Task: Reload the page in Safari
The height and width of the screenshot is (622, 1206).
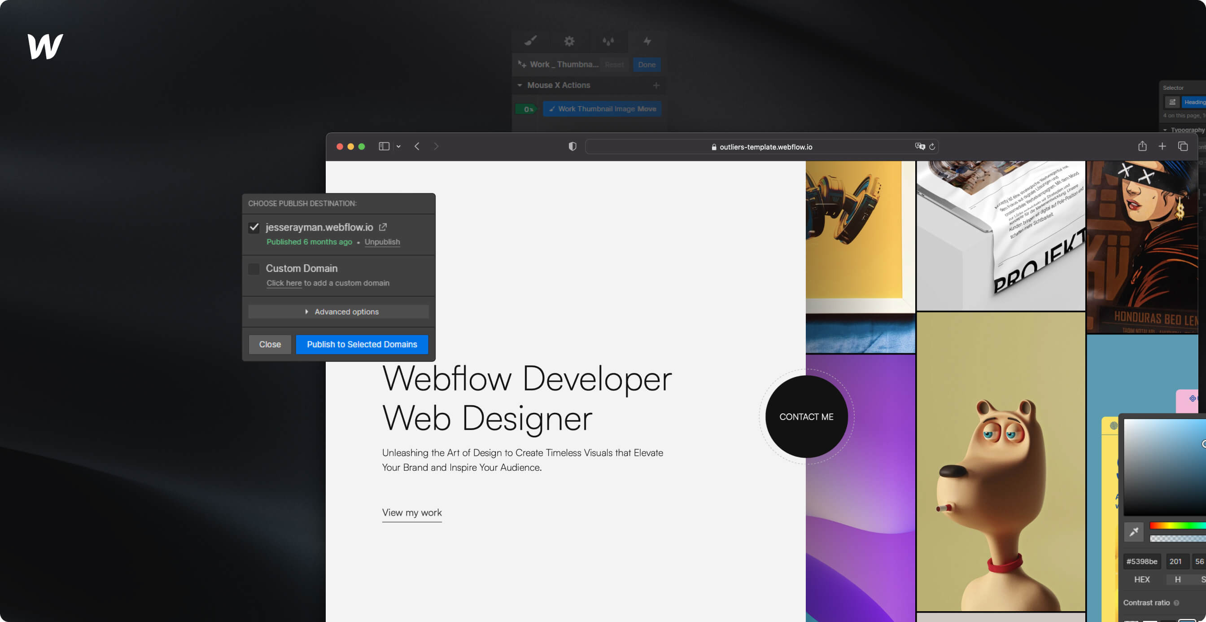Action: (x=932, y=147)
